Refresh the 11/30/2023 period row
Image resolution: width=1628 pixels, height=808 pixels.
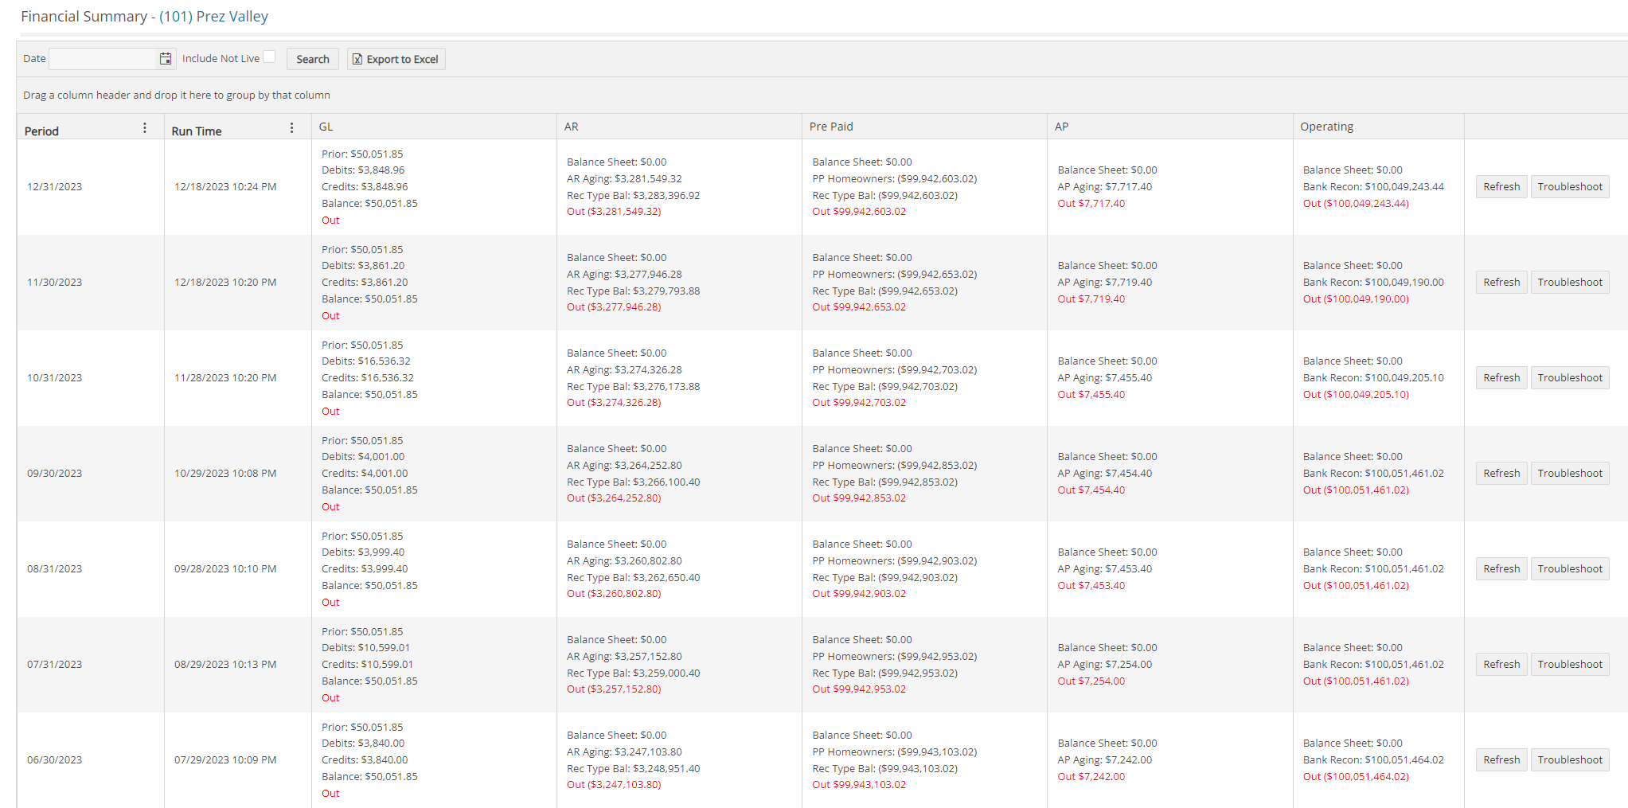[x=1501, y=282]
